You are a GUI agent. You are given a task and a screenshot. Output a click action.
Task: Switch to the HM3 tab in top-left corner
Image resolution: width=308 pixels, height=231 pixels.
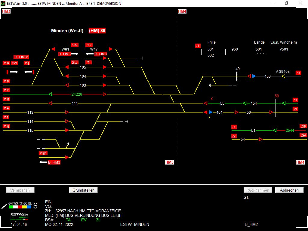tap(6, 11)
